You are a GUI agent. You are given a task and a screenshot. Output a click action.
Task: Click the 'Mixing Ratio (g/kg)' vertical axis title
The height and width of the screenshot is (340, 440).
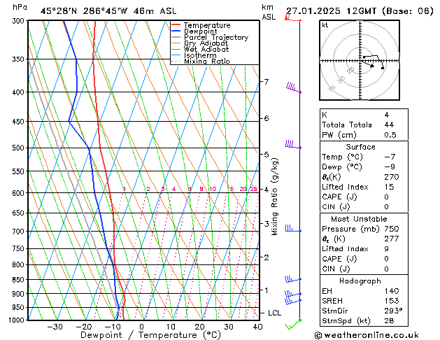[274, 197]
